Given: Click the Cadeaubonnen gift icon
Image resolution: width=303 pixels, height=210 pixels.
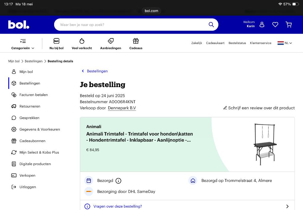Looking at the screenshot, I should point(14,141).
